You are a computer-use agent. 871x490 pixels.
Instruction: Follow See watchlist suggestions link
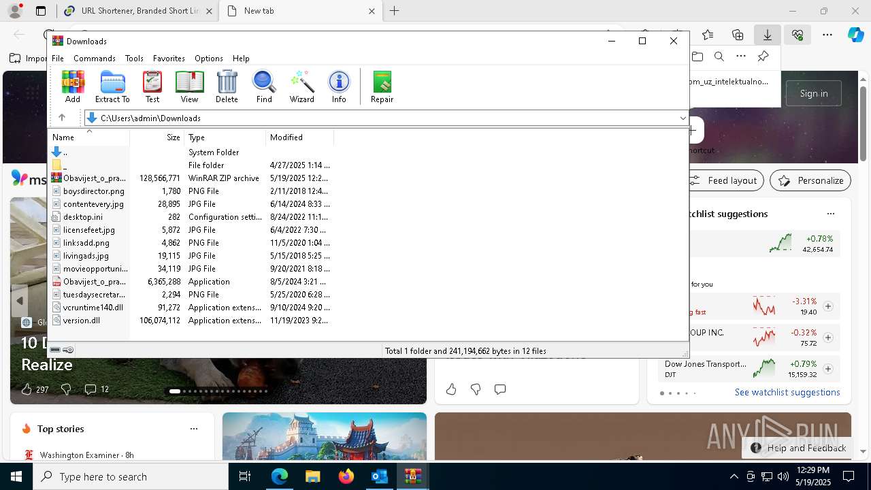pyautogui.click(x=787, y=392)
